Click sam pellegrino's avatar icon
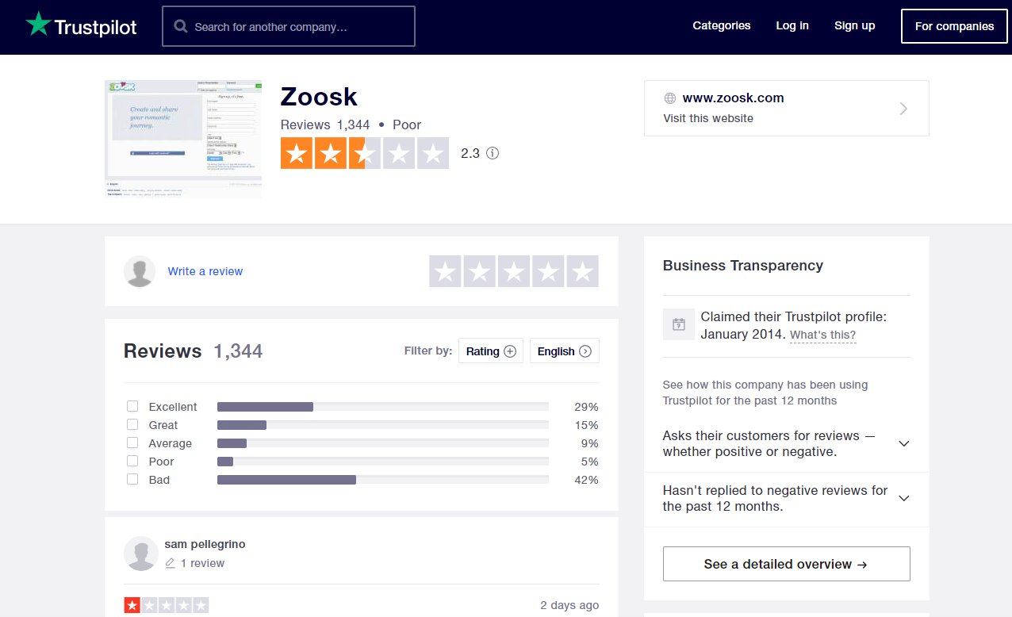The image size is (1012, 617). (x=141, y=554)
